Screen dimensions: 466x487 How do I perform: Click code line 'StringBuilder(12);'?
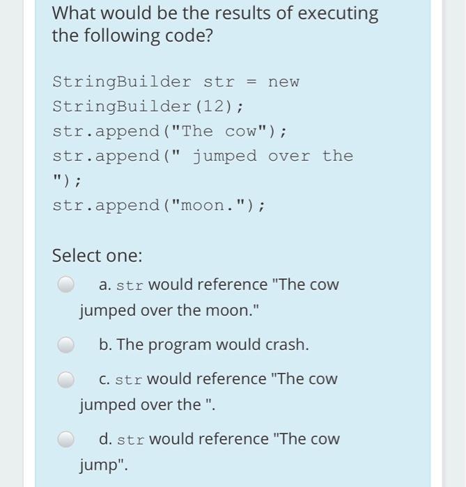click(148, 106)
